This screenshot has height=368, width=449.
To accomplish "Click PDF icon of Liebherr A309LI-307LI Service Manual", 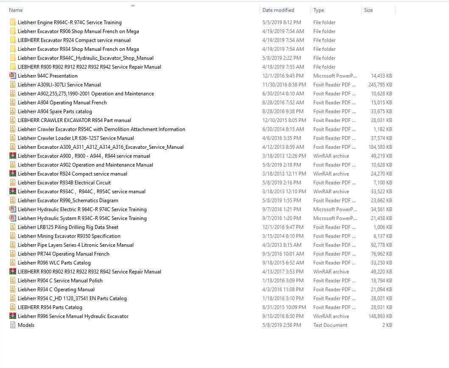I will click(13, 84).
